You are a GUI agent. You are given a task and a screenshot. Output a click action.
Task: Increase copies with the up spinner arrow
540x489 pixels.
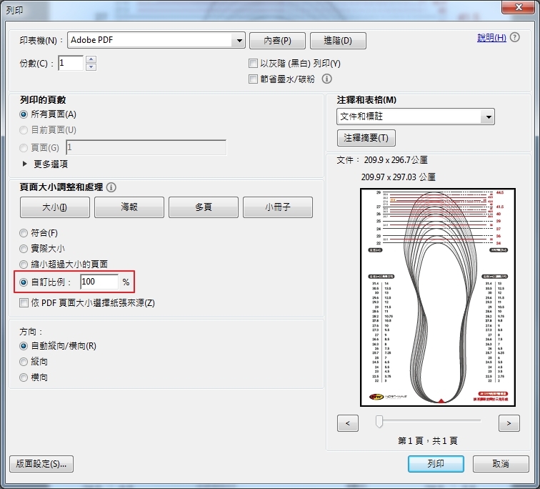tap(91, 59)
